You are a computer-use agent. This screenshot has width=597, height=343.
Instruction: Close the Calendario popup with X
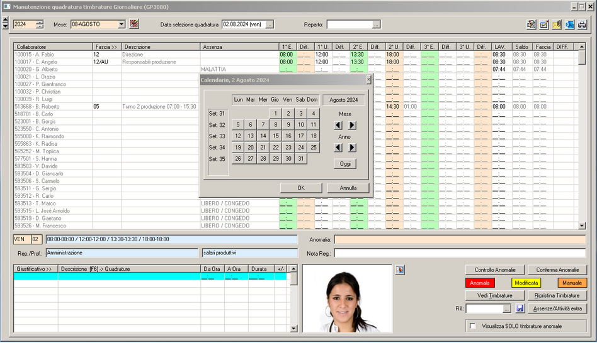tap(368, 80)
